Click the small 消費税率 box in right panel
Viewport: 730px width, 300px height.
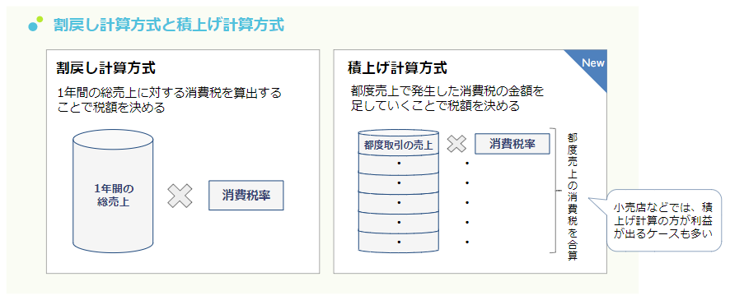tap(512, 144)
